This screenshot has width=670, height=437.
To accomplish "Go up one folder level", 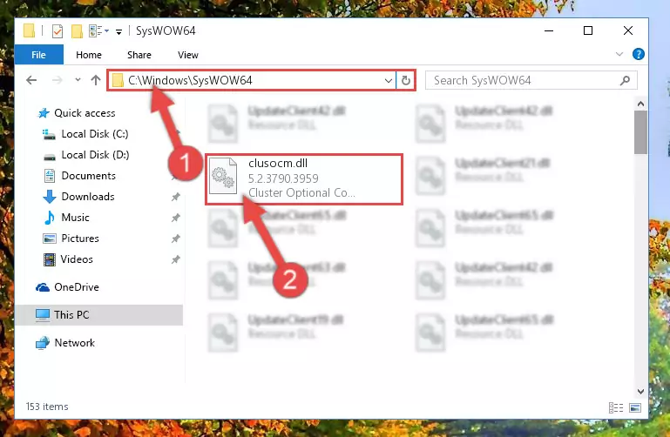I will (96, 80).
